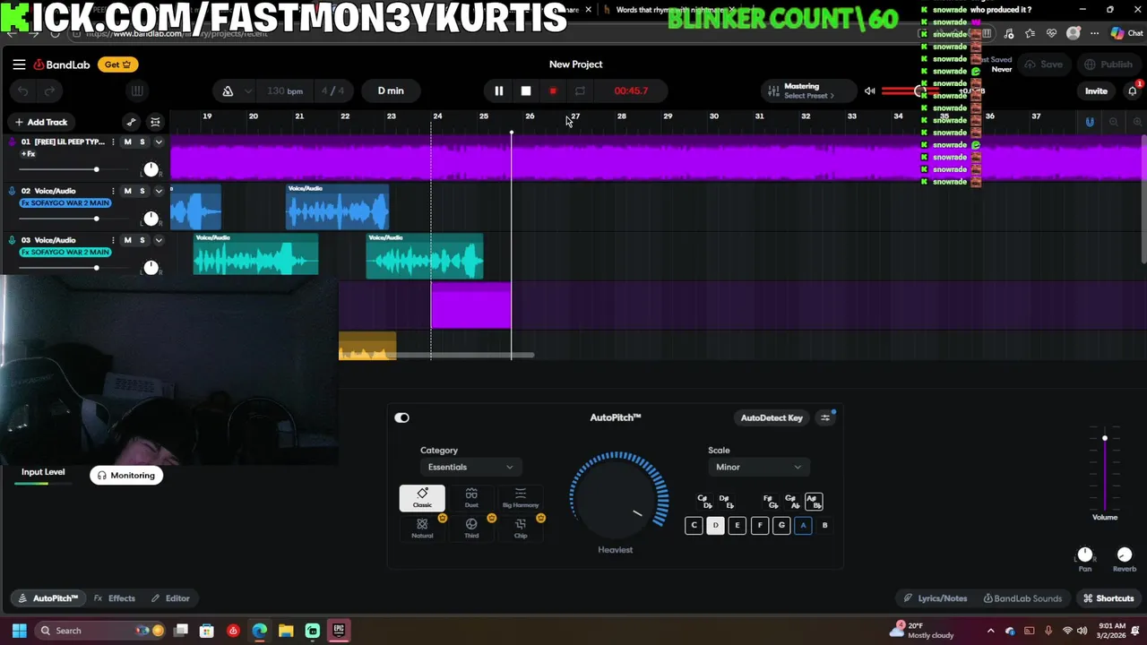Expand track 03 chevron

(x=159, y=240)
